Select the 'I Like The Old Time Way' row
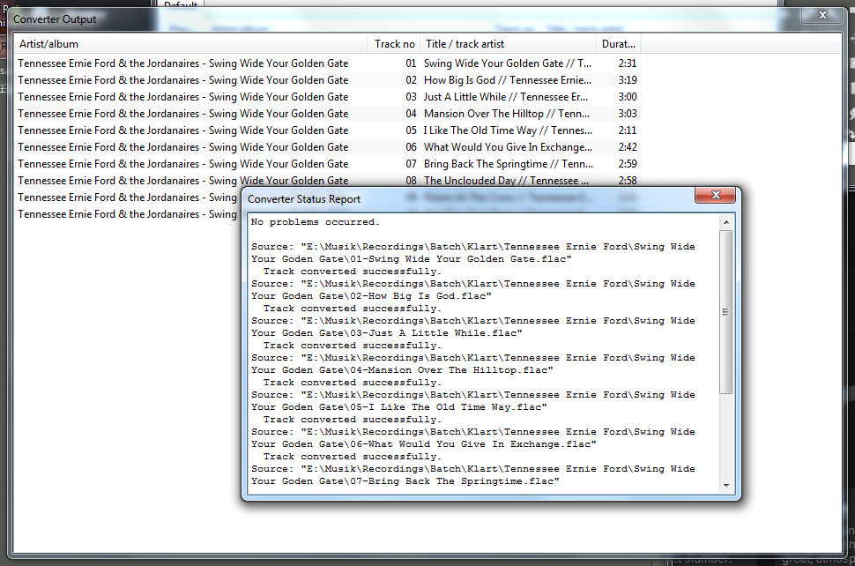This screenshot has width=855, height=566. pyautogui.click(x=327, y=130)
